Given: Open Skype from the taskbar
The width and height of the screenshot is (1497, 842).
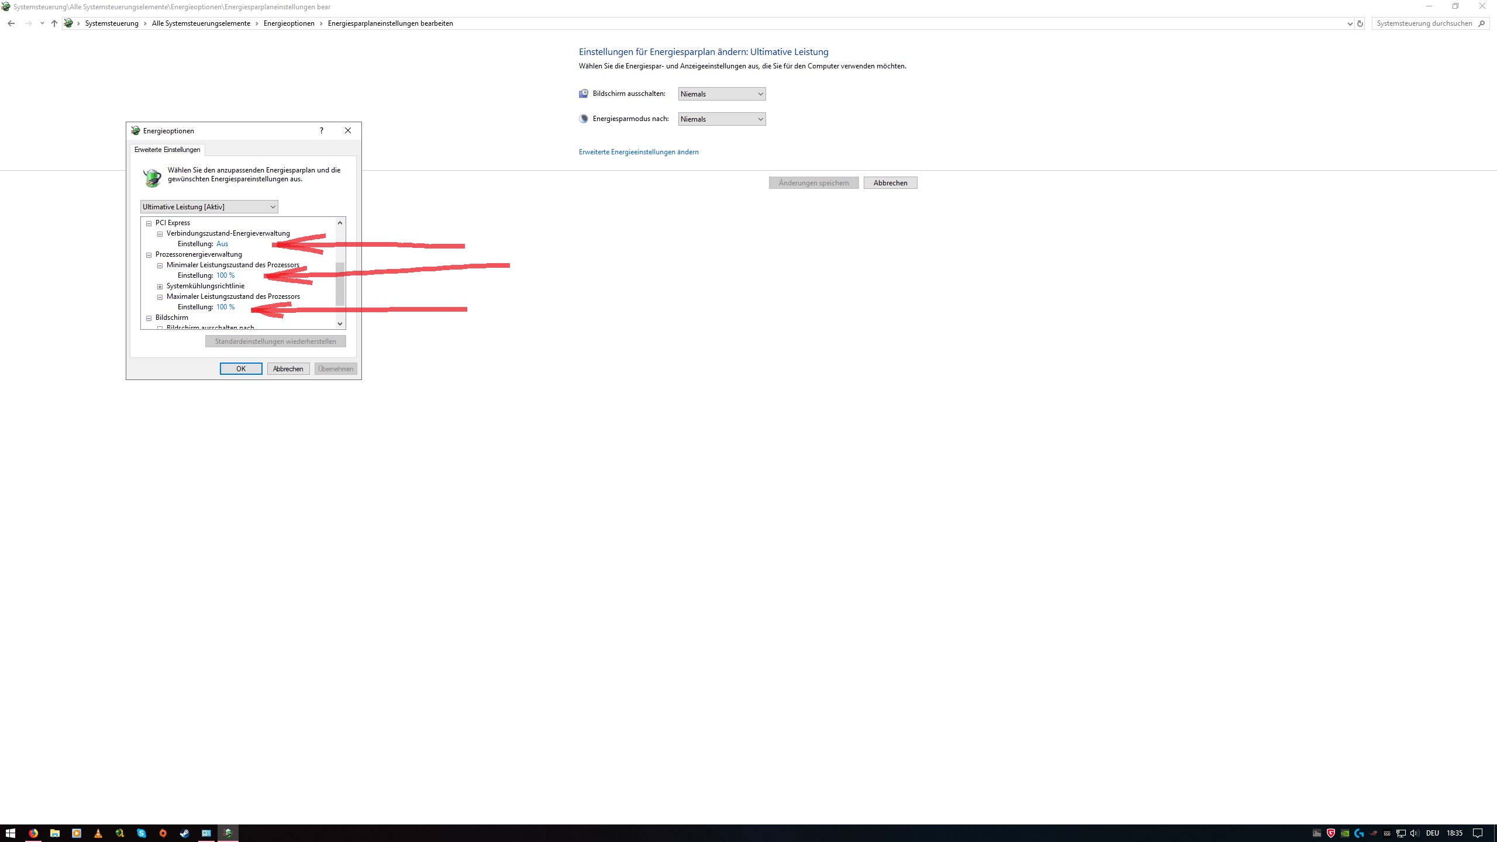Looking at the screenshot, I should tap(142, 833).
